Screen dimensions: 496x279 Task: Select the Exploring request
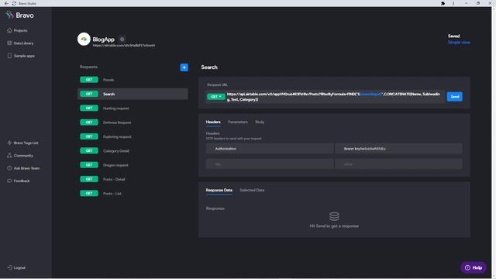133,136
